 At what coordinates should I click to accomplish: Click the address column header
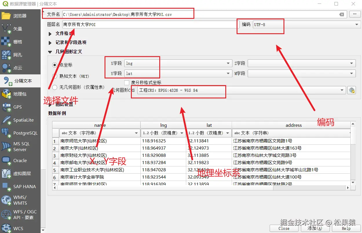[291, 125]
